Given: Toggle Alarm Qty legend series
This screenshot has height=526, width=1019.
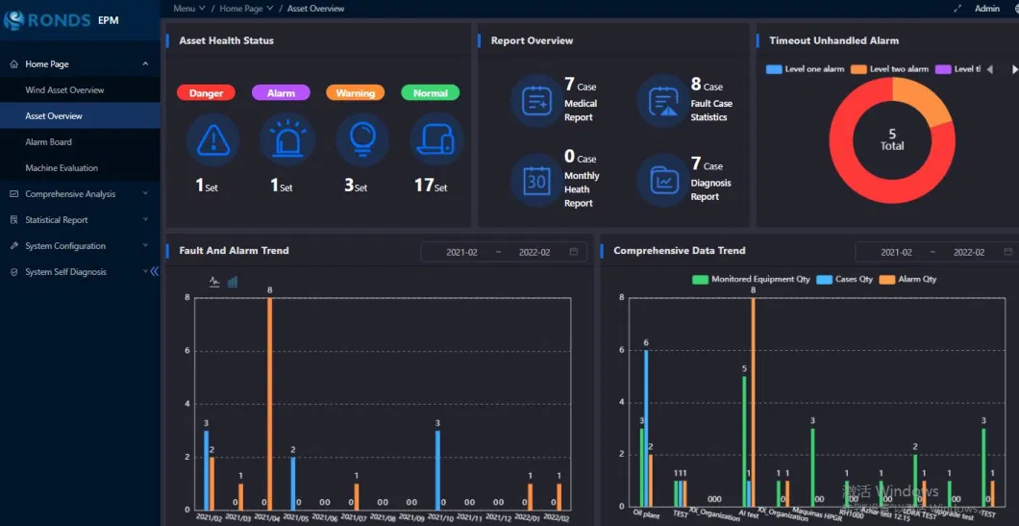Looking at the screenshot, I should pos(907,279).
